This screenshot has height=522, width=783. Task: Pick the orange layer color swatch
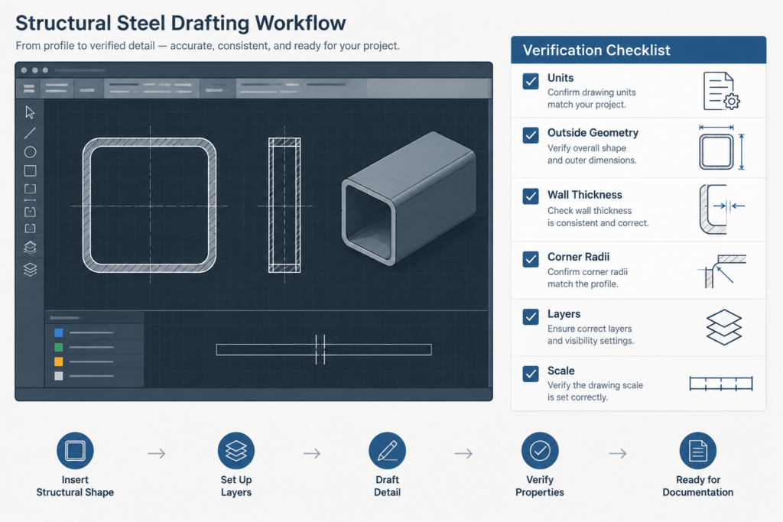(58, 362)
